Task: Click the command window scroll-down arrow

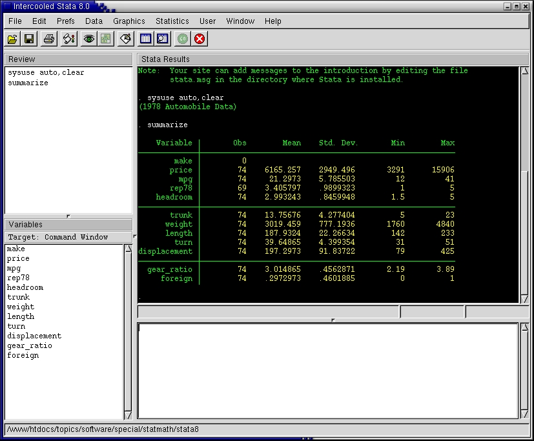Action: (525, 414)
